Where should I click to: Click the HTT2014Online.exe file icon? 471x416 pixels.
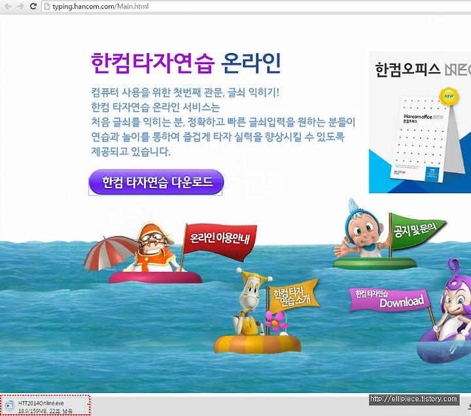tap(10, 406)
